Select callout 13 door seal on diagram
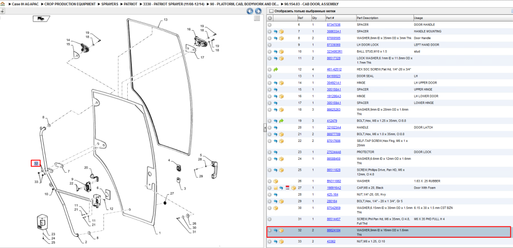513x248 pixels. [x=166, y=20]
